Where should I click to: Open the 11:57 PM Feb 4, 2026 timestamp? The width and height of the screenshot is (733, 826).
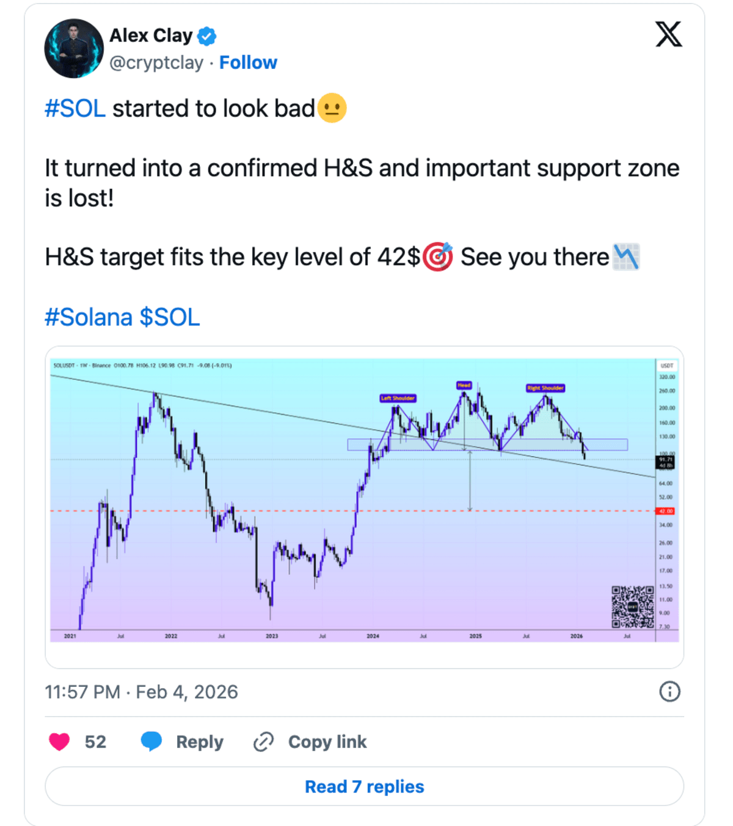pyautogui.click(x=141, y=692)
